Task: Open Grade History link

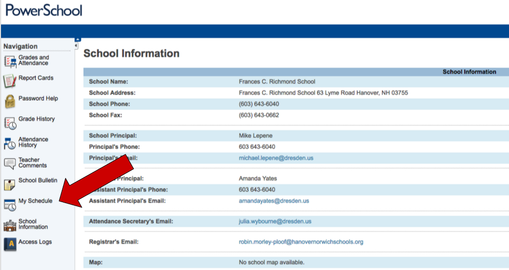Action: pos(37,119)
